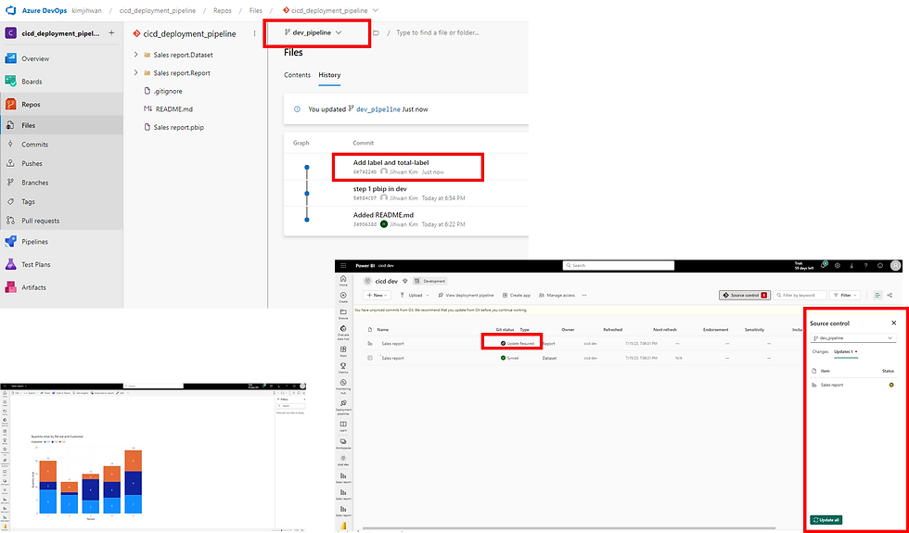
Task: Click the Azure DevOps logo
Action: (x=10, y=10)
